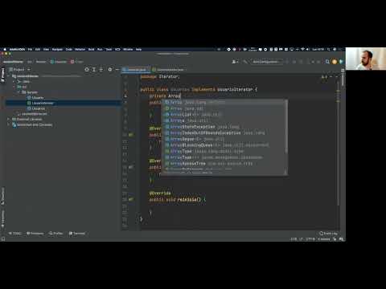
Task: Open the Code menu
Action: [69, 50]
